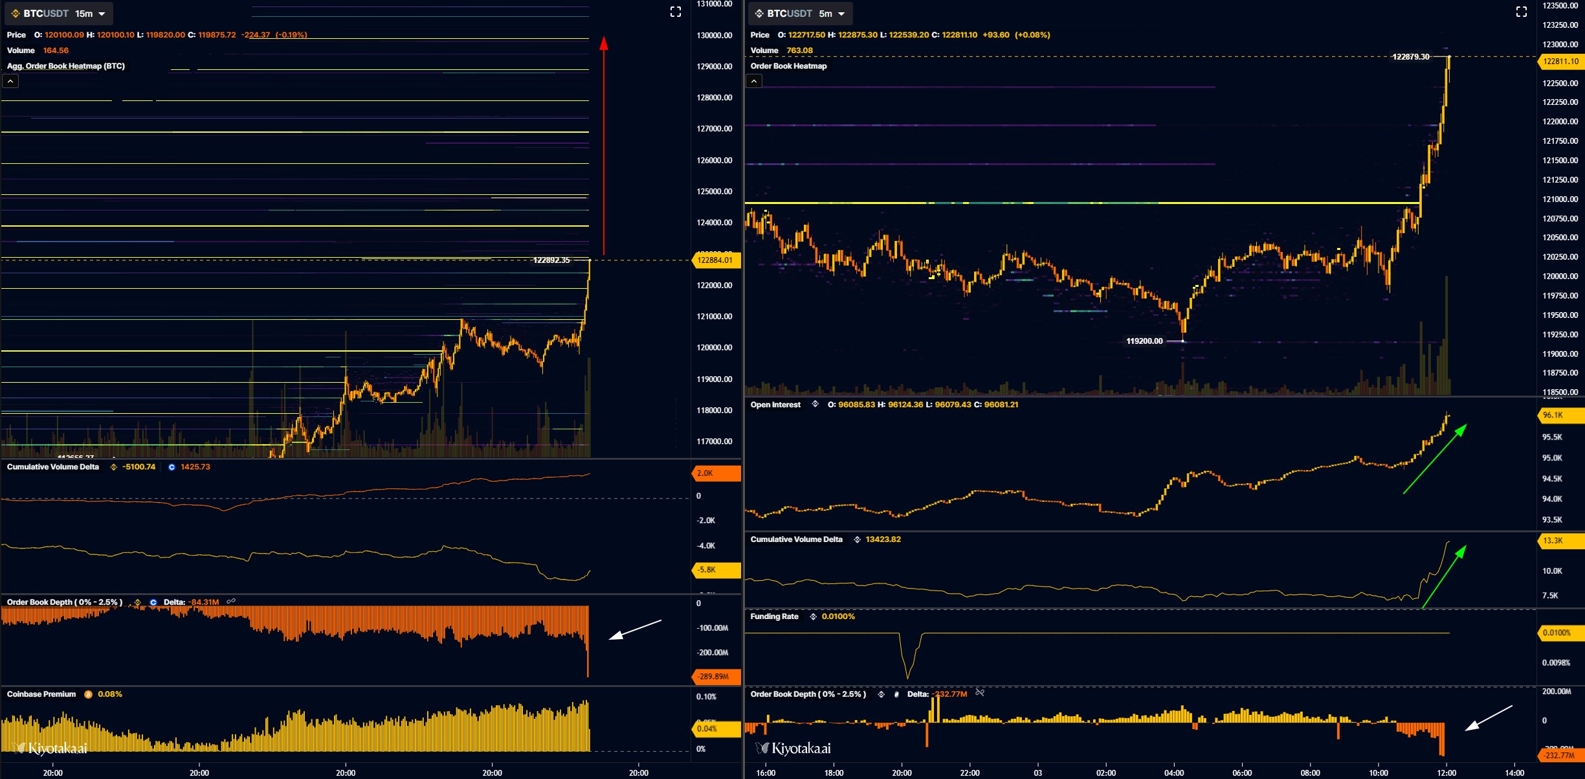Toggle the scale link icon next to Delta -84.31M
This screenshot has width=1585, height=779.
pyautogui.click(x=230, y=601)
